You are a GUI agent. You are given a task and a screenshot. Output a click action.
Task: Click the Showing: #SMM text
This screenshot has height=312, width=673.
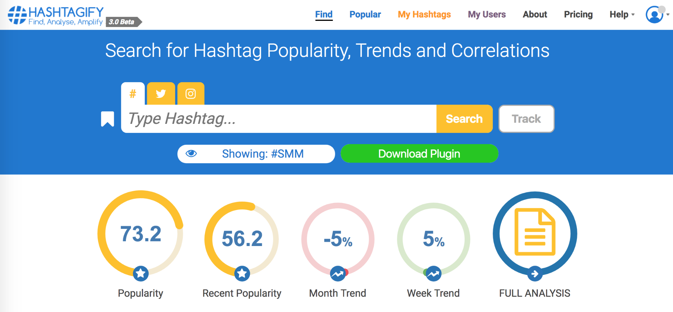click(x=263, y=154)
